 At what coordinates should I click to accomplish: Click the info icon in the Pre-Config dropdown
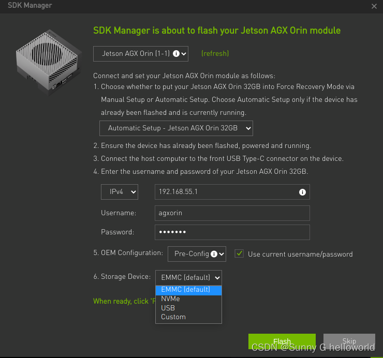[x=214, y=254]
